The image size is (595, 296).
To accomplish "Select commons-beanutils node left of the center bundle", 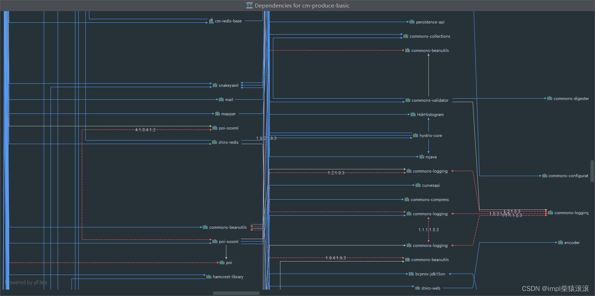I will pos(225,227).
